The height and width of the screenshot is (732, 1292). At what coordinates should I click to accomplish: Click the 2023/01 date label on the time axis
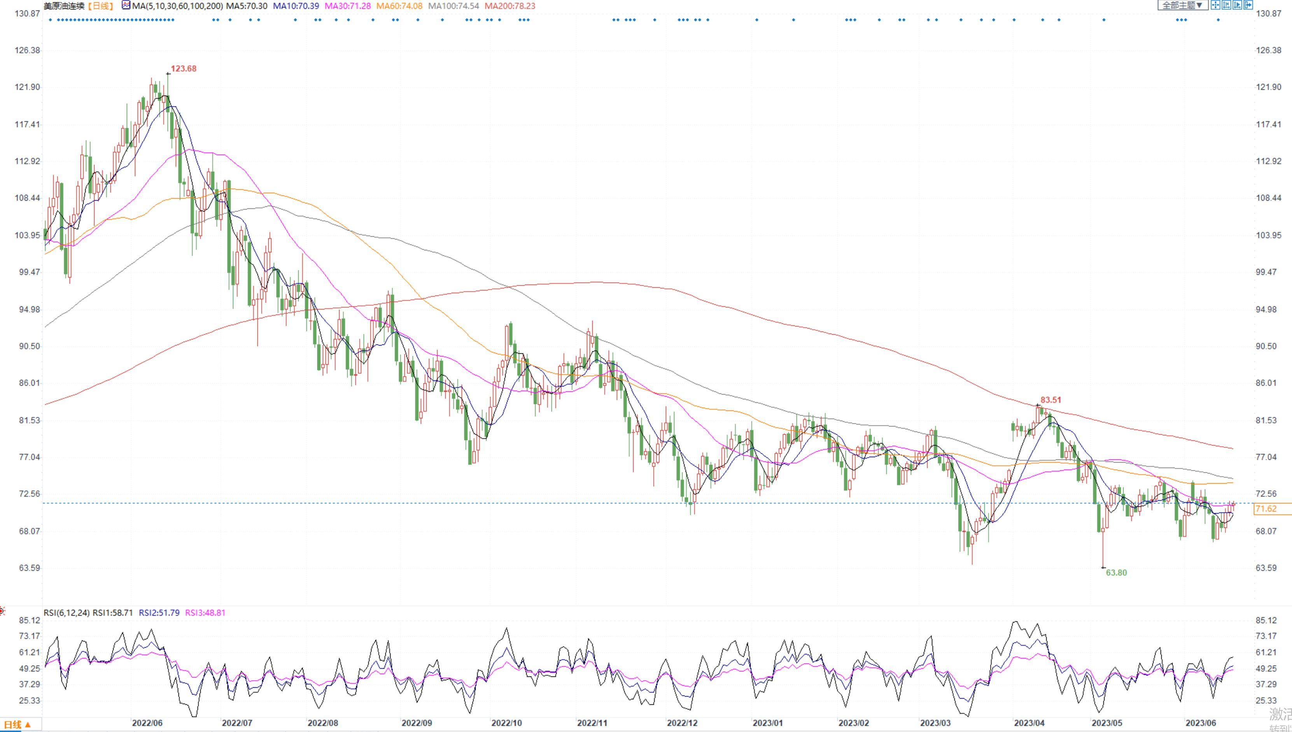[767, 723]
